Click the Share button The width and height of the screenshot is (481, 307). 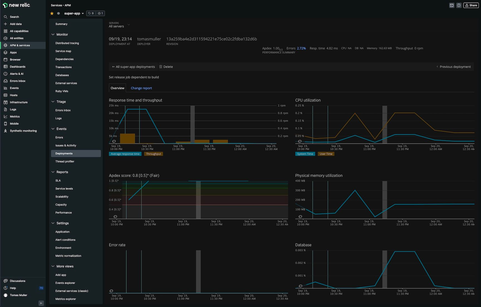click(x=471, y=5)
